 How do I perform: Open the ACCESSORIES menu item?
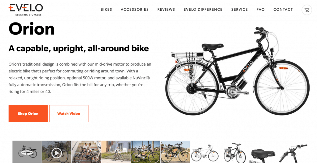(x=135, y=10)
